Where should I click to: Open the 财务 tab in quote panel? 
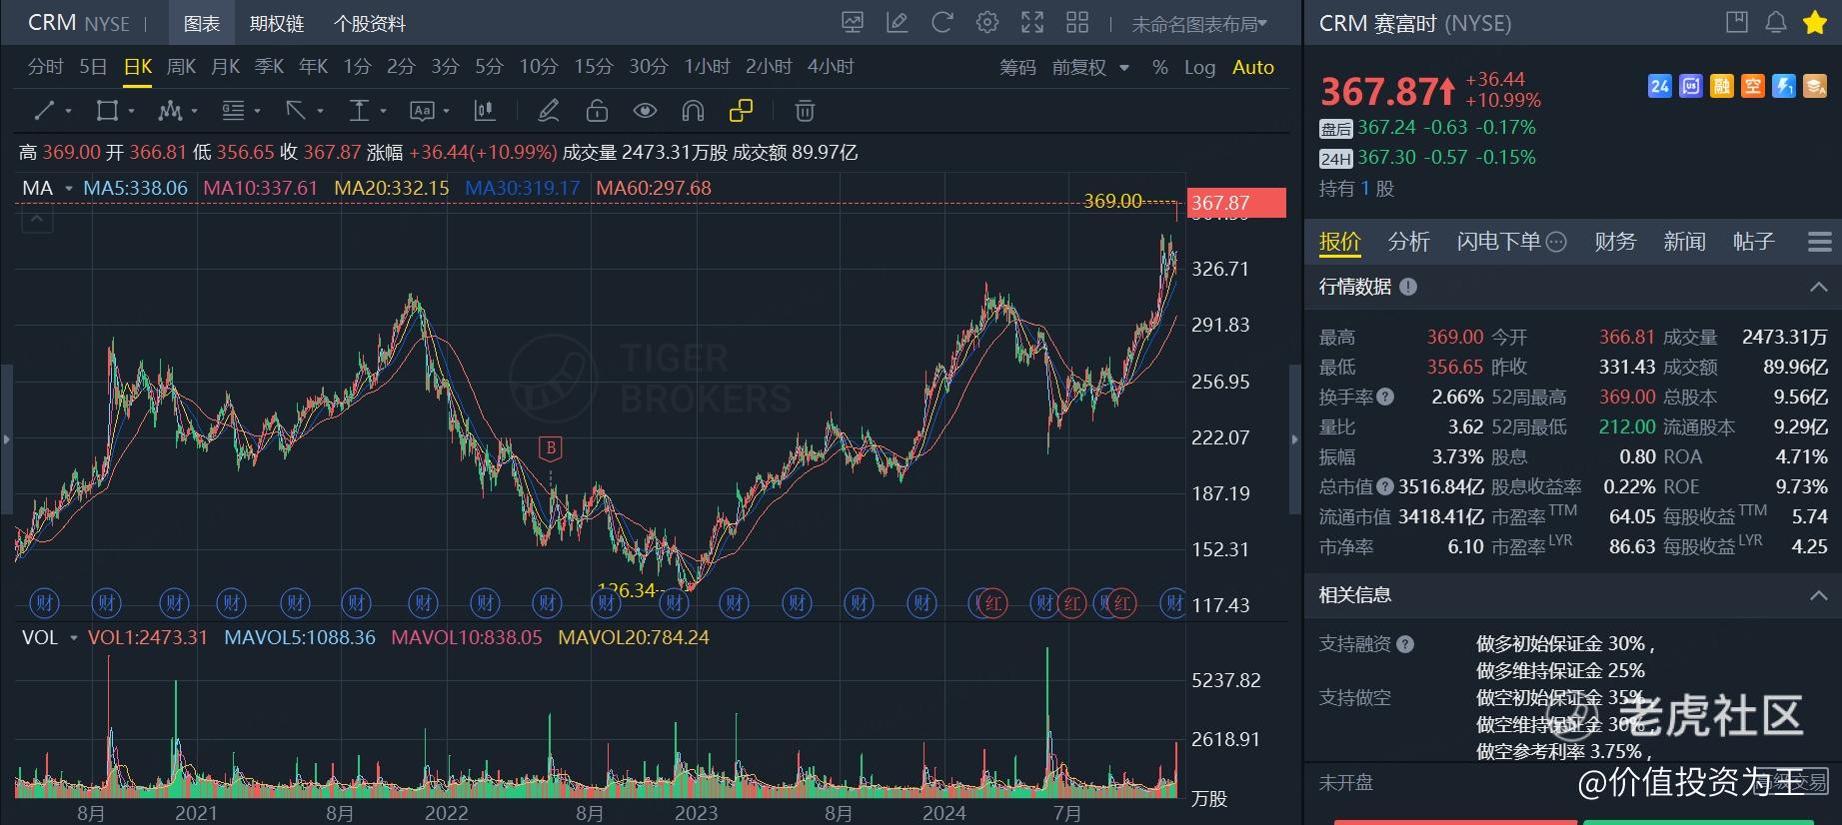(1615, 242)
